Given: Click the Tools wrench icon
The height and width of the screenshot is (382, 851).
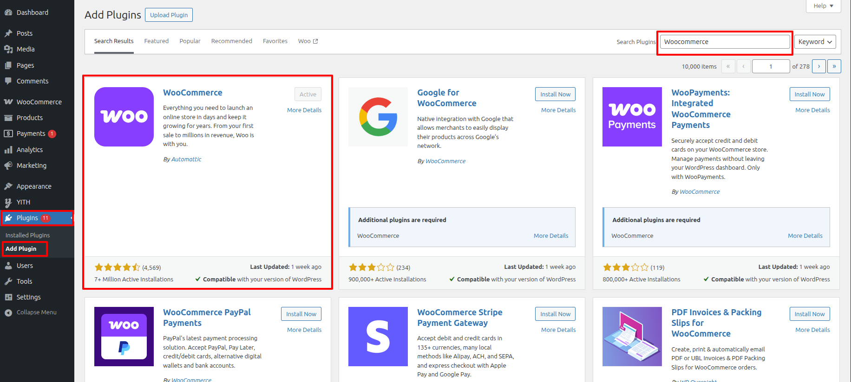Looking at the screenshot, I should pyautogui.click(x=8, y=281).
